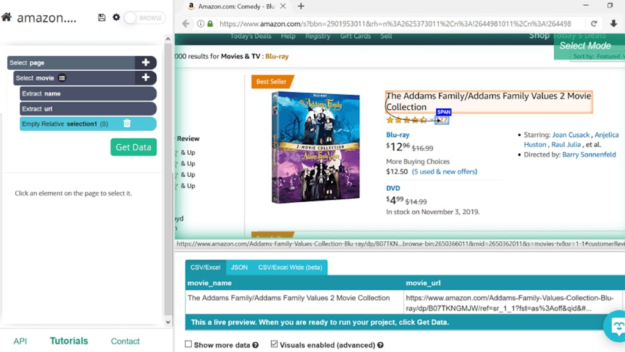625x352 pixels.
Task: Save project with floppy disk icon
Action: tap(102, 17)
